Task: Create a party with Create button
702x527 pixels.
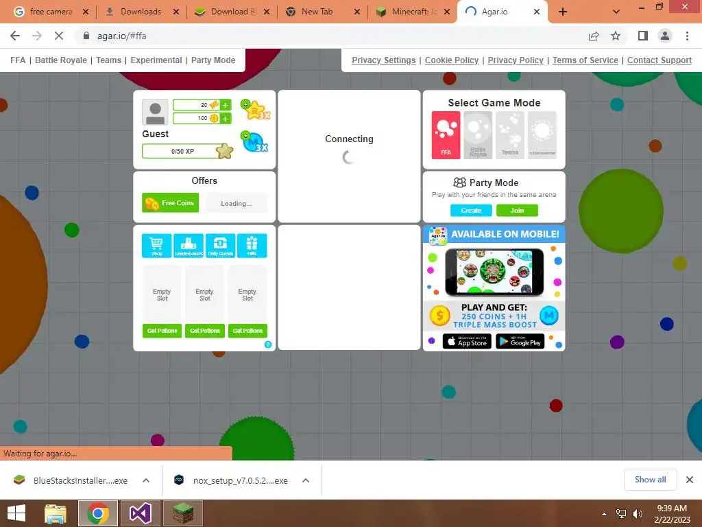Action: point(471,210)
